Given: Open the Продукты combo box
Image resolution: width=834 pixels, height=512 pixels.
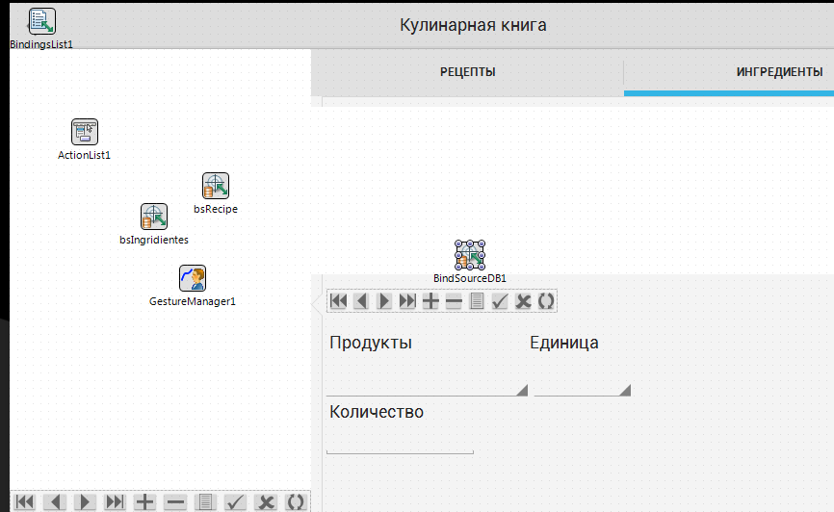Looking at the screenshot, I should coord(427,384).
